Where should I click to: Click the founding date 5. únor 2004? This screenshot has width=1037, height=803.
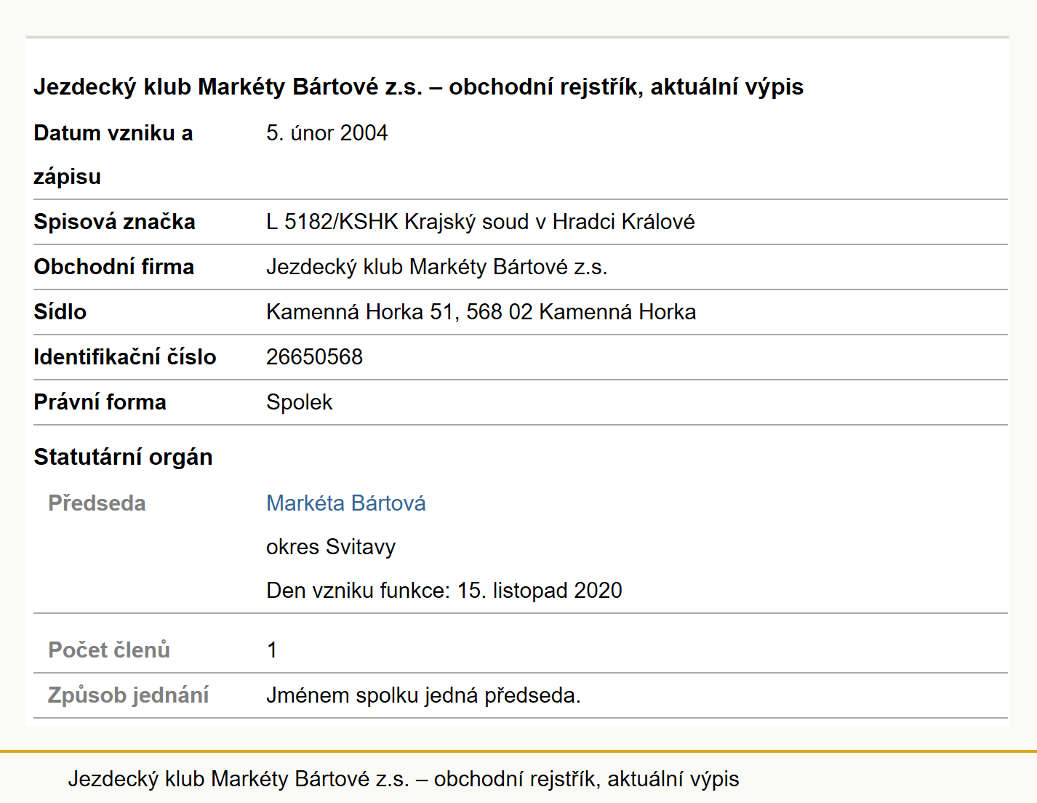coord(327,133)
